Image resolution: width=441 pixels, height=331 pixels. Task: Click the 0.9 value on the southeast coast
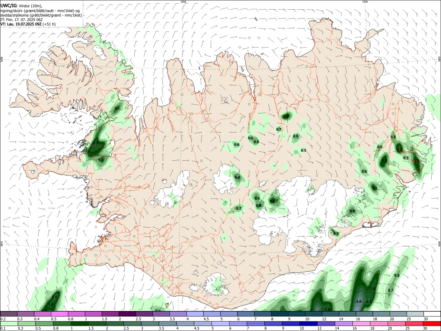pyautogui.click(x=336, y=233)
